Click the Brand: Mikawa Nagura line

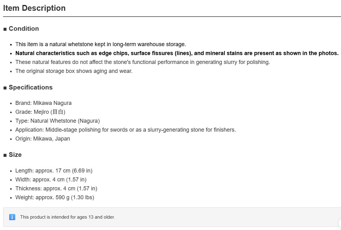coord(43,103)
